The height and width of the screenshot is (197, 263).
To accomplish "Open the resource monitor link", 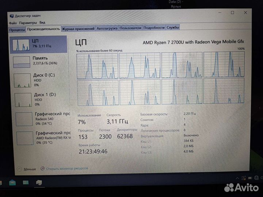I will (x=67, y=168).
